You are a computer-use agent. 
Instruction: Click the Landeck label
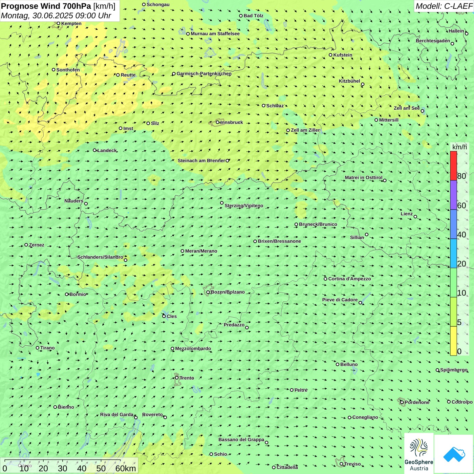[x=107, y=150]
